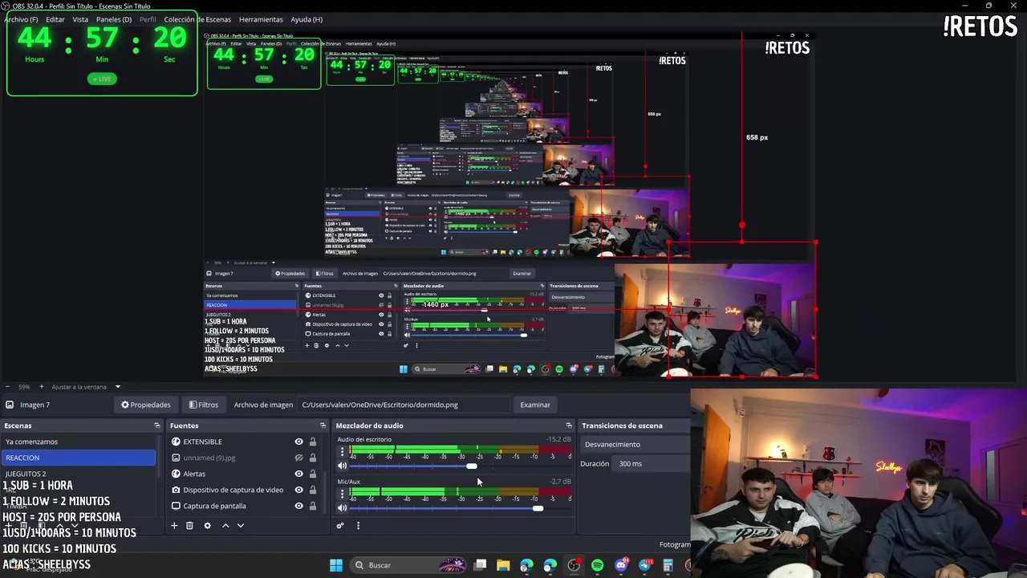Toggle the lock on Captura de pantalla source
This screenshot has width=1027, height=578.
click(x=313, y=506)
